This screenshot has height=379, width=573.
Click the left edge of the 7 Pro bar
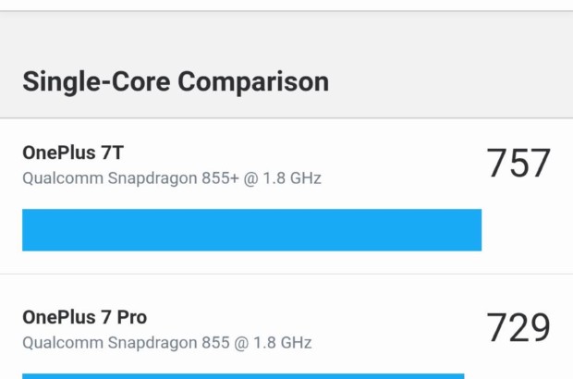(x=26, y=375)
